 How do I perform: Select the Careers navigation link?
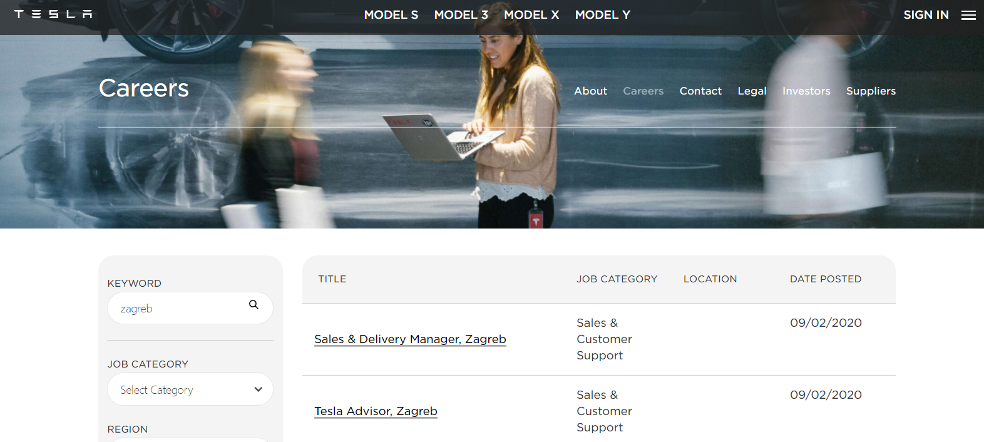point(643,91)
